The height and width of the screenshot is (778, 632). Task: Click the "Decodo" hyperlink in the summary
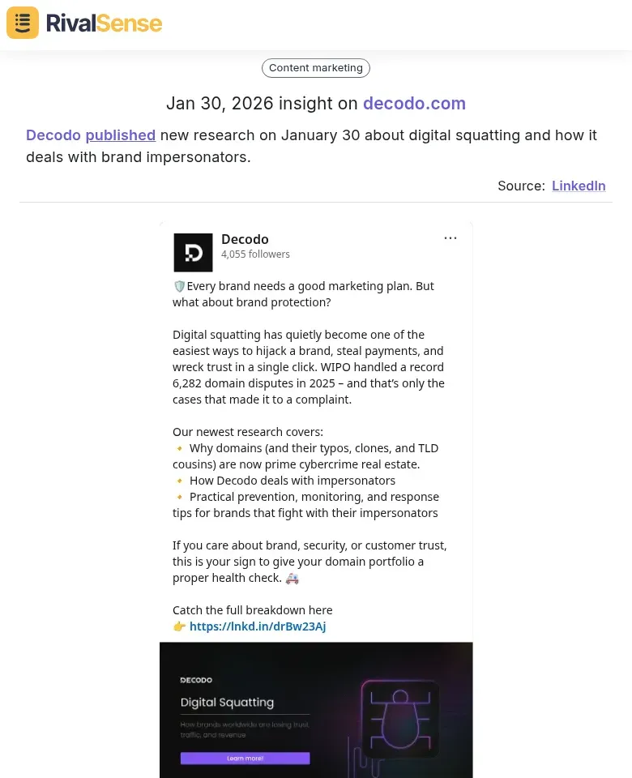(53, 135)
